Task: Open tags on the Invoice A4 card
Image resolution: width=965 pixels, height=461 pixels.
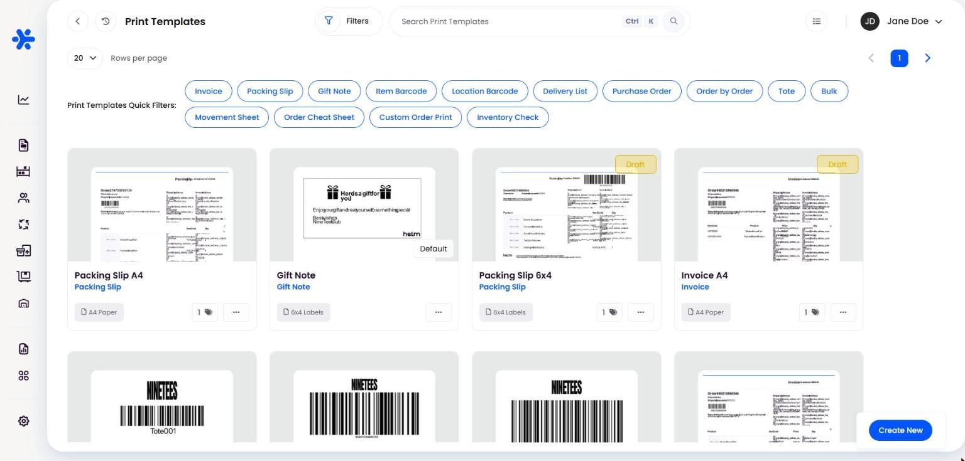Action: coord(812,312)
